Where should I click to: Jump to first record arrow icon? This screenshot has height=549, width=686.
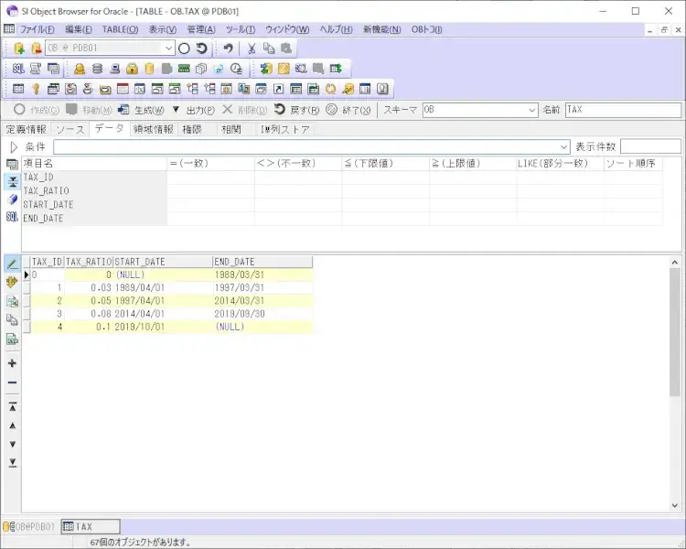[x=12, y=406]
